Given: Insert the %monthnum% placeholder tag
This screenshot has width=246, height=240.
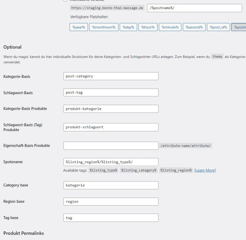Looking at the screenshot, I should 104,27.
